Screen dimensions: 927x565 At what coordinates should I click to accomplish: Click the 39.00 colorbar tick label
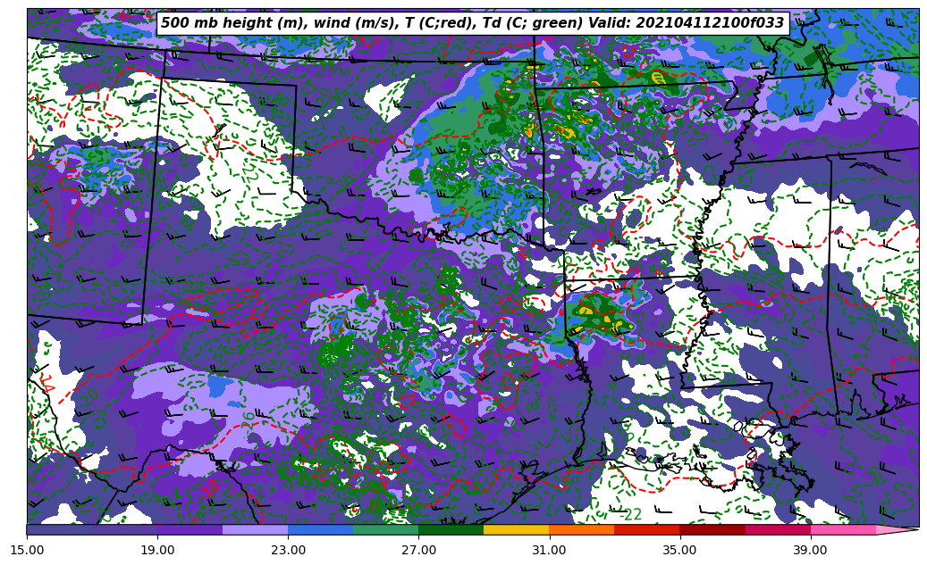coord(810,551)
